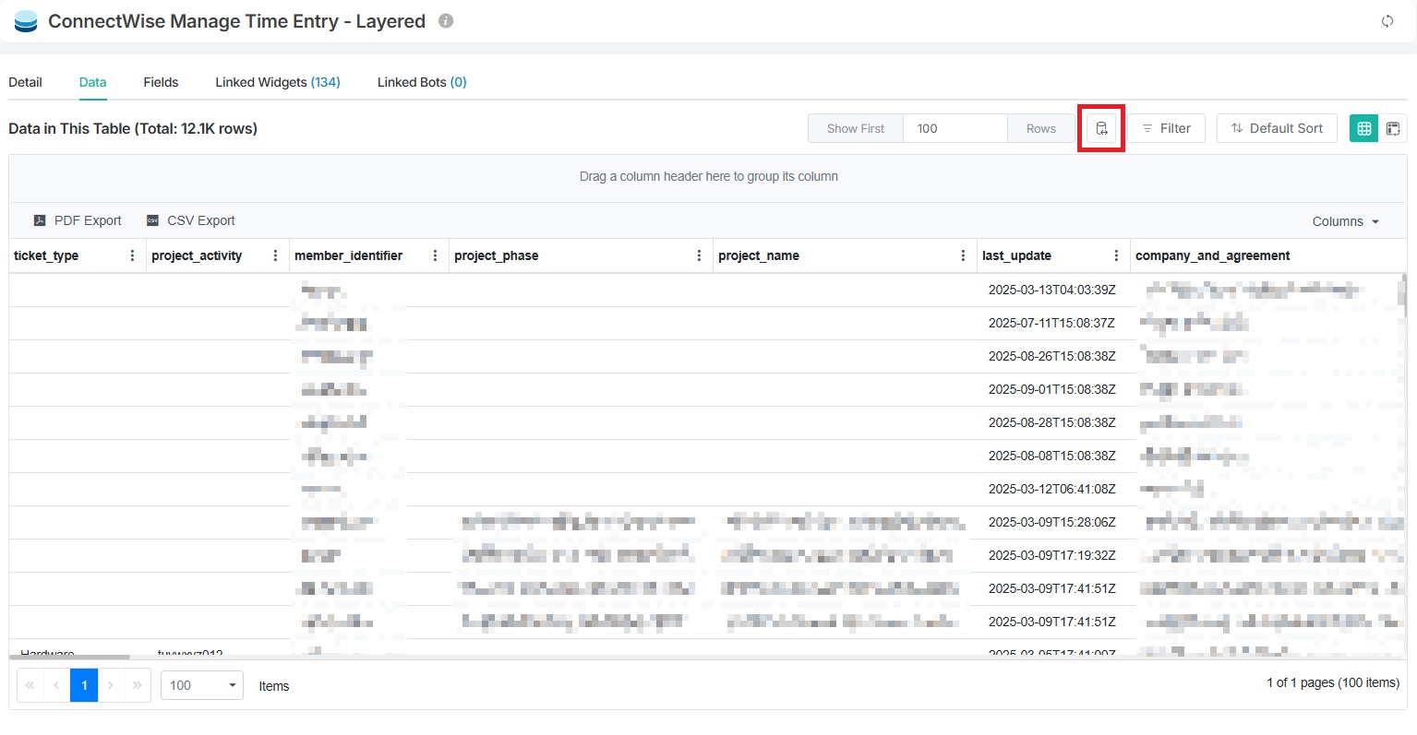The height and width of the screenshot is (735, 1417).
Task: Click the member_identifier column three-dot menu
Action: [x=435, y=255]
